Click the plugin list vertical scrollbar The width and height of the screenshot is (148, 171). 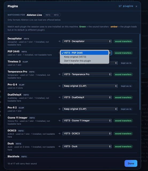pos(140,72)
